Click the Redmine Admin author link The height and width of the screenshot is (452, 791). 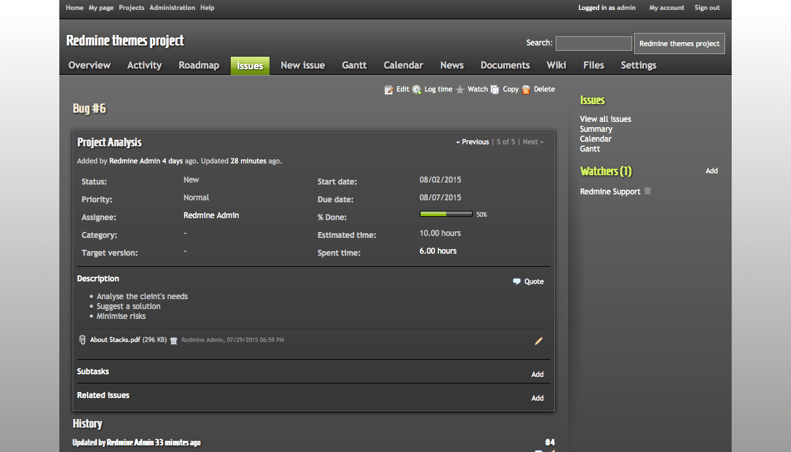click(x=134, y=161)
